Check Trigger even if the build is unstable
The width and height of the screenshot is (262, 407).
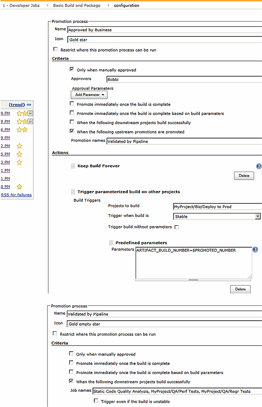96,401
